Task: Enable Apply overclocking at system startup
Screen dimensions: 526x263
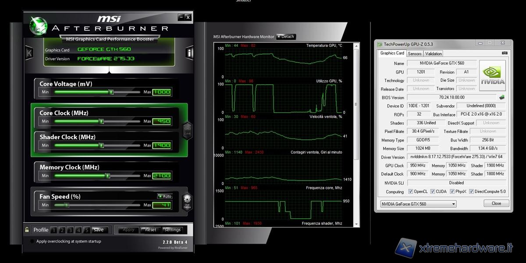Action: point(32,242)
